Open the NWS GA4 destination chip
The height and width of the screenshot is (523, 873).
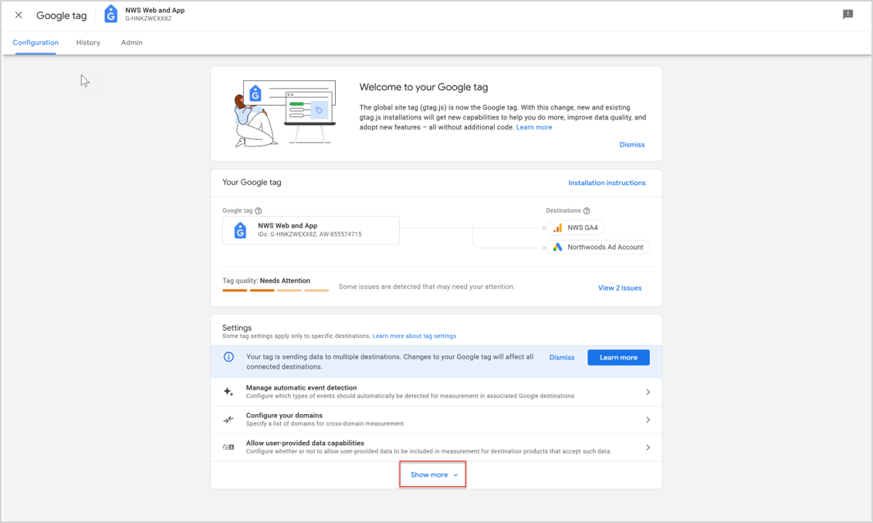tap(576, 228)
